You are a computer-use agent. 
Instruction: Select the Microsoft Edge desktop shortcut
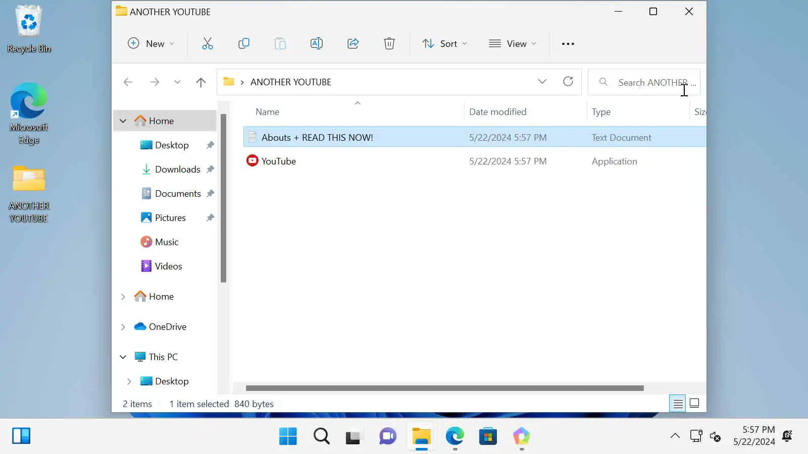coord(29,113)
